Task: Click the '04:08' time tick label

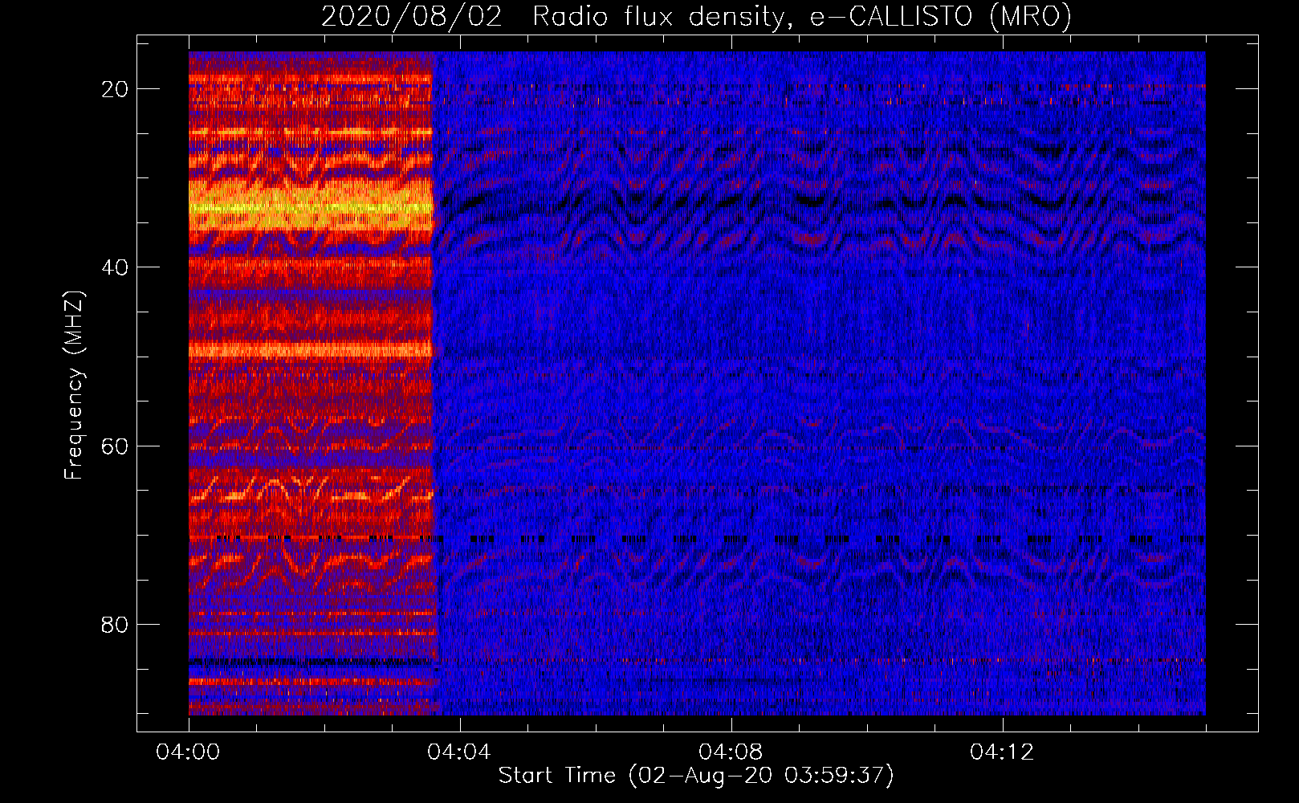Action: pyautogui.click(x=731, y=752)
